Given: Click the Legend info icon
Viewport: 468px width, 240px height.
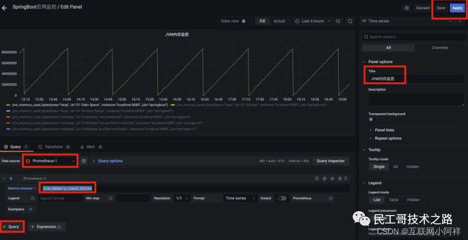Looking at the screenshot, I should tap(32, 198).
